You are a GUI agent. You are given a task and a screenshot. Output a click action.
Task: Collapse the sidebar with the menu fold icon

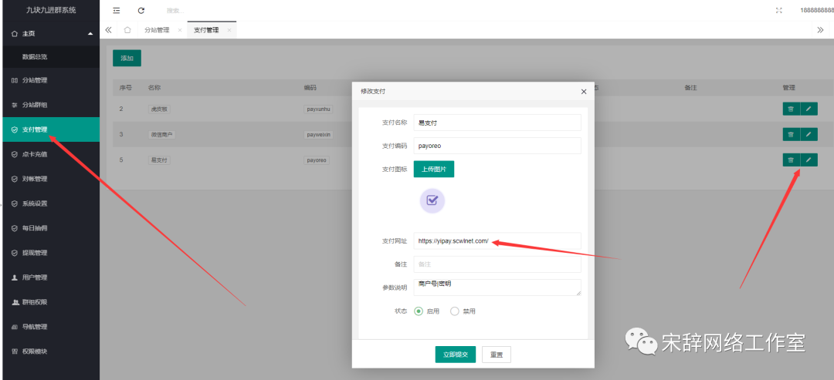[117, 10]
